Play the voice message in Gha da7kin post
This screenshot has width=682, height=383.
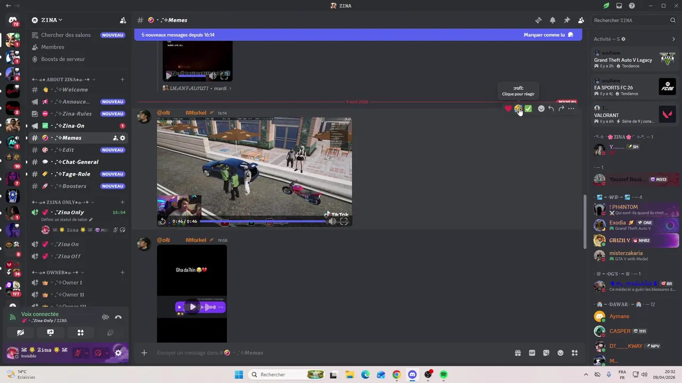(x=192, y=307)
